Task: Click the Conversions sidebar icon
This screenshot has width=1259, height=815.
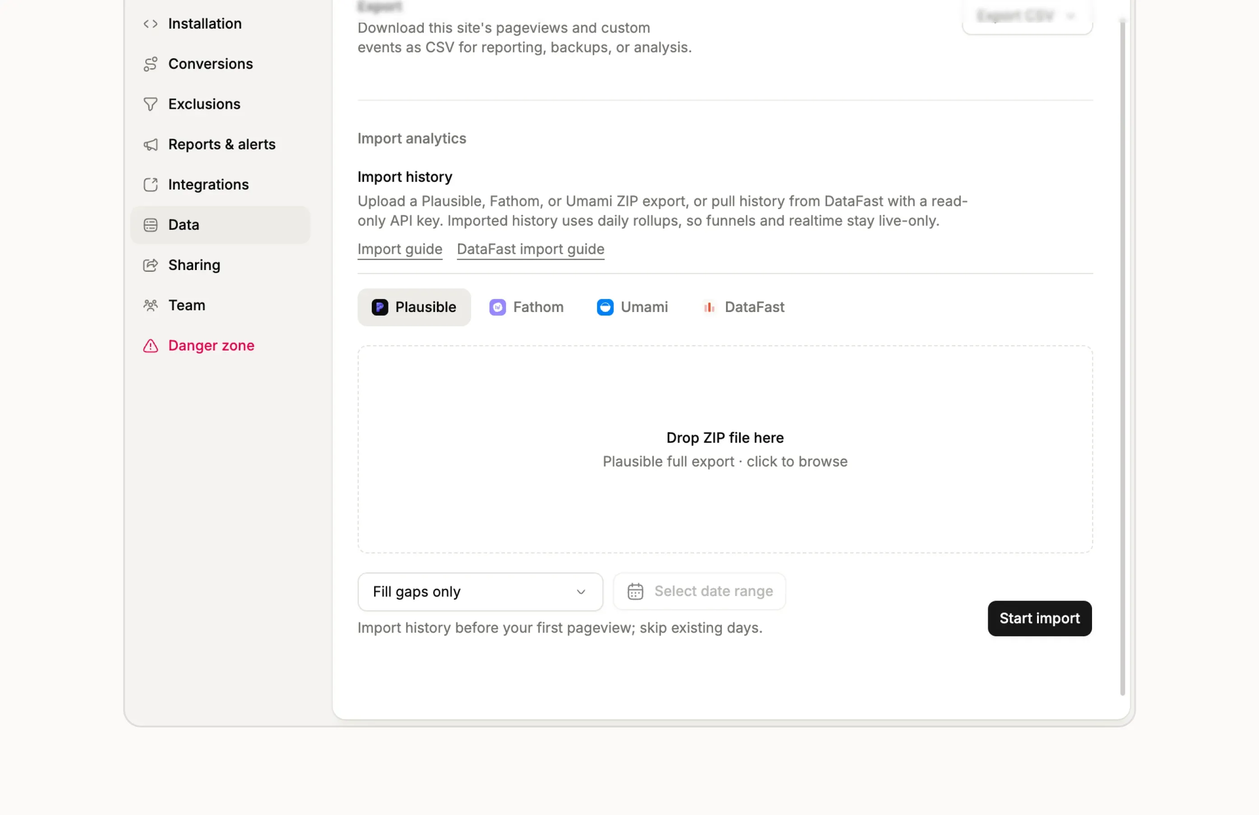Action: pos(150,64)
